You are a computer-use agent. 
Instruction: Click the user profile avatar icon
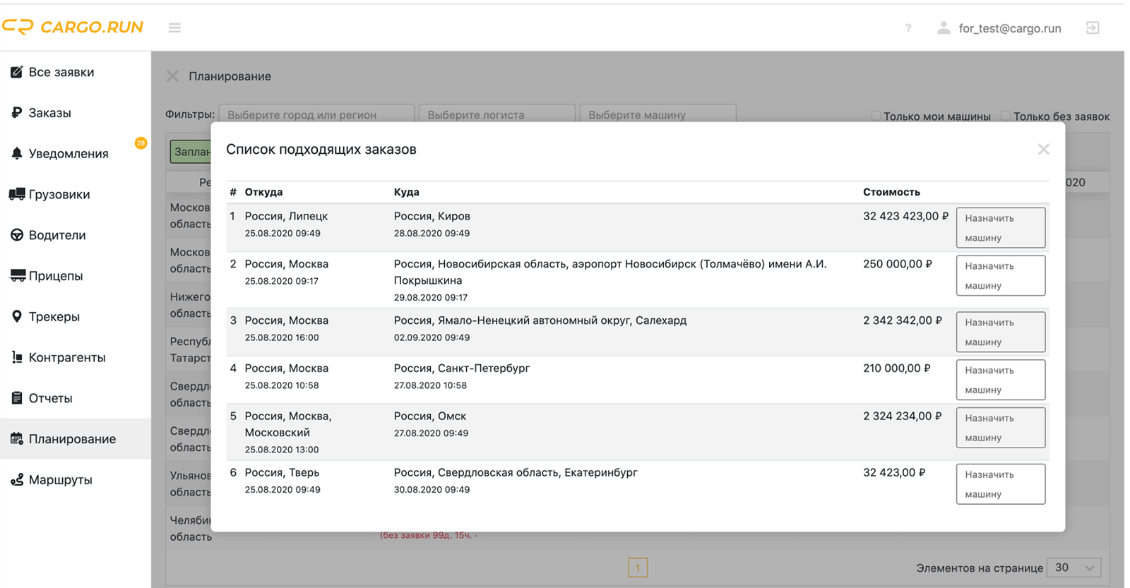tap(943, 28)
